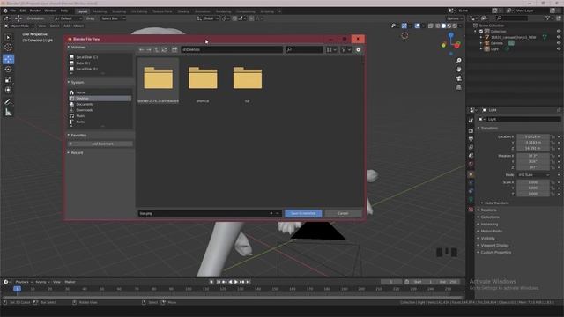Switch perspective/orthographic with the grid icon
Viewport: 564px width, 317px height.
coord(458,87)
